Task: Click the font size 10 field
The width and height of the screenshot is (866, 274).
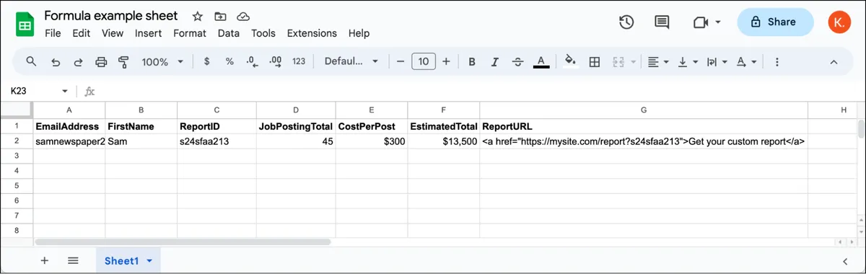Action: pos(424,62)
